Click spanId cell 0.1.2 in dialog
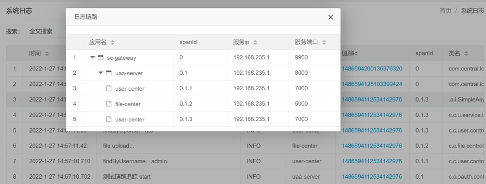This screenshot has height=184, width=486. [186, 104]
